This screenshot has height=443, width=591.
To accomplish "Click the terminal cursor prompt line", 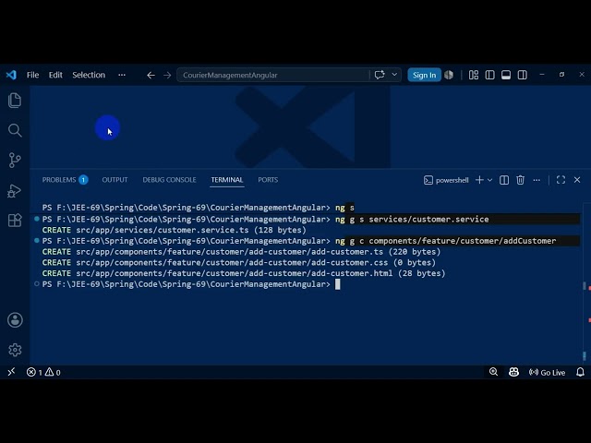I will [x=191, y=284].
